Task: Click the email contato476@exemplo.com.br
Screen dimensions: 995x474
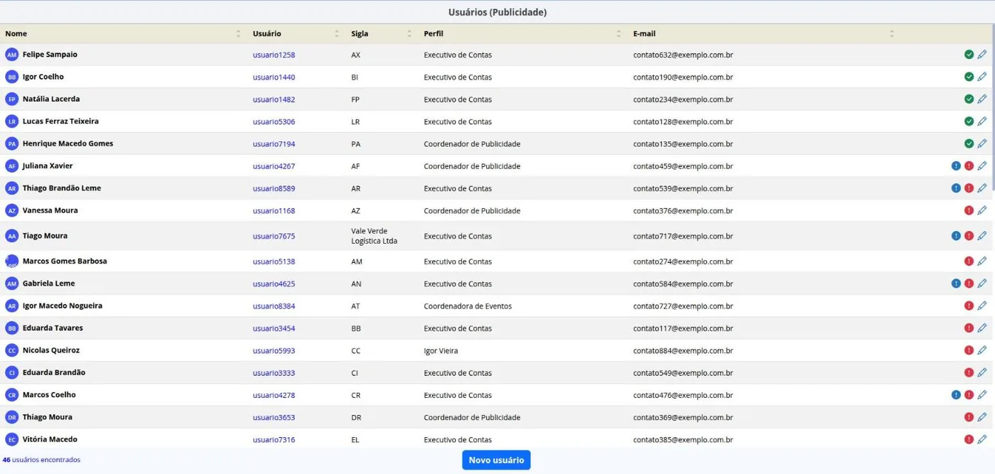Action: point(683,395)
